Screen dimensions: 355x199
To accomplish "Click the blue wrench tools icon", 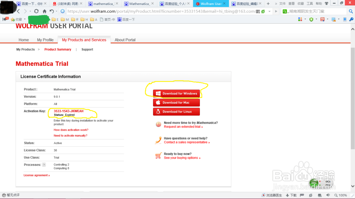I will [351, 19].
